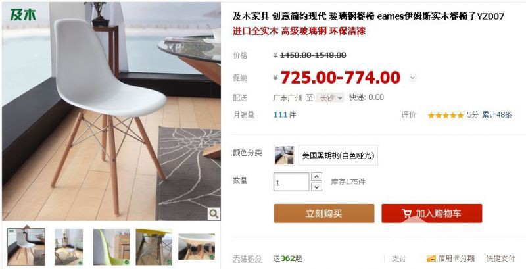
Task: Select the color swatch thumbnail beside 颜色分类
Action: [284, 155]
